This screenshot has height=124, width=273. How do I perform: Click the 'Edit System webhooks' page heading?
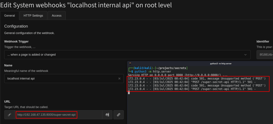coord(86,5)
